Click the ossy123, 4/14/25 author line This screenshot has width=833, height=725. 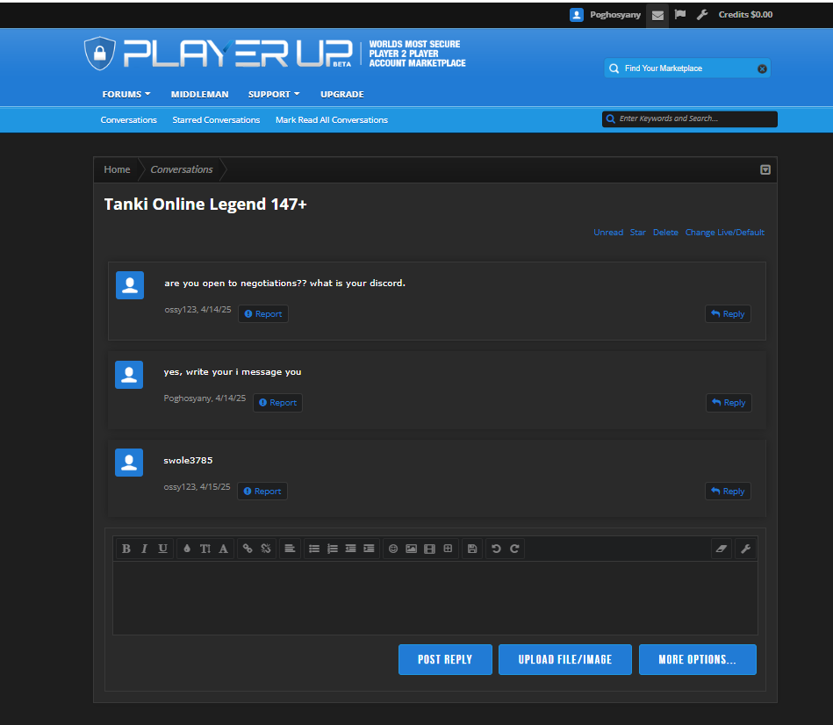tap(197, 309)
